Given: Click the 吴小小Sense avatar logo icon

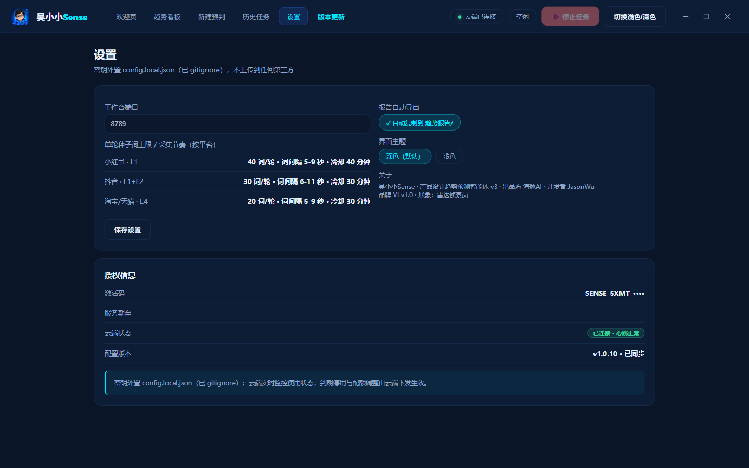Looking at the screenshot, I should pos(20,17).
